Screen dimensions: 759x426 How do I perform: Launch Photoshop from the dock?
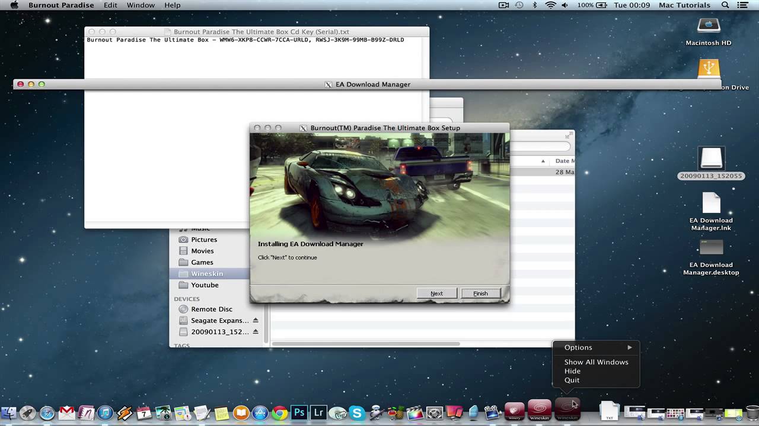[x=299, y=412]
